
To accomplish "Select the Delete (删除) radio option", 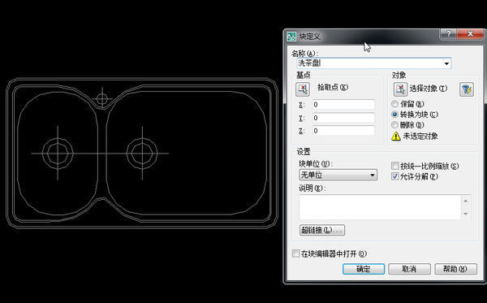I will 394,125.
